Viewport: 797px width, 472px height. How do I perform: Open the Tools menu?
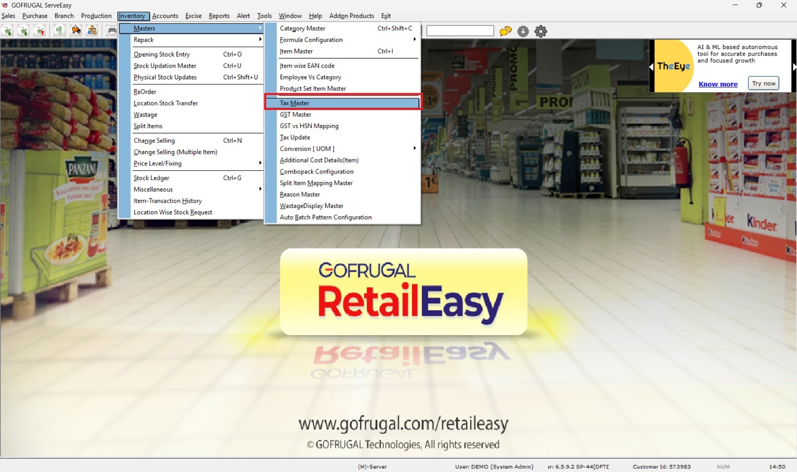point(264,16)
